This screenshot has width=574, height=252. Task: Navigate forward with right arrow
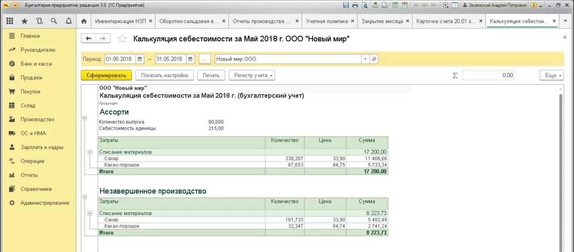coord(103,38)
